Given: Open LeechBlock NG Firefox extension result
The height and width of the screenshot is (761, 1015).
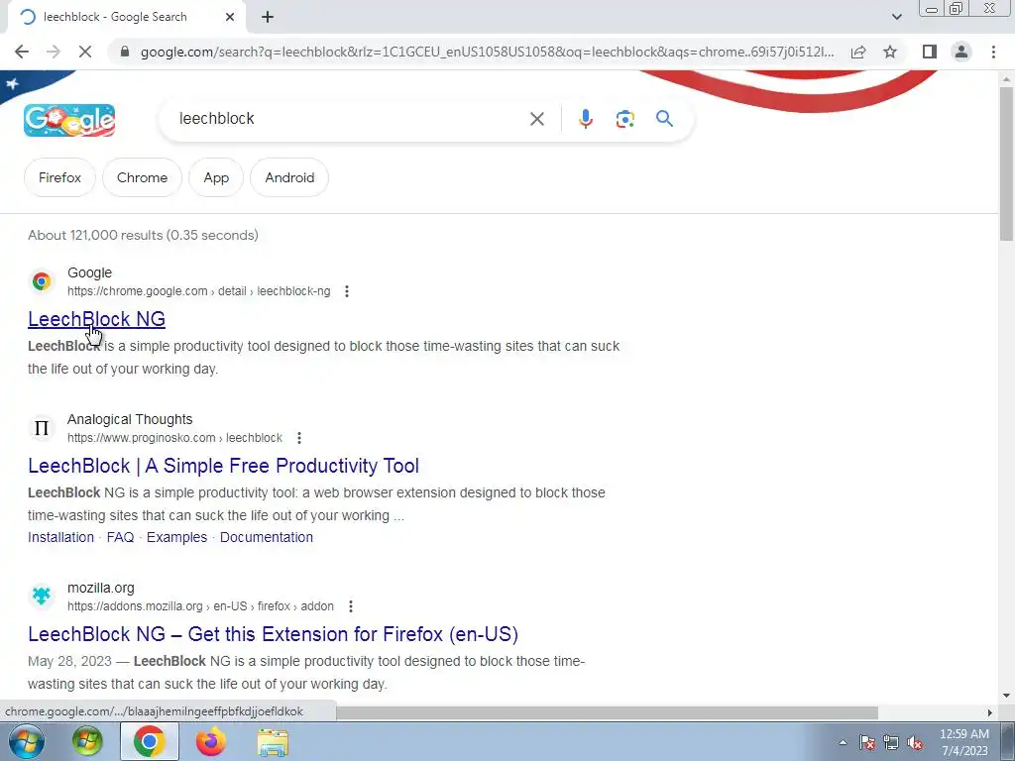Looking at the screenshot, I should [x=274, y=634].
